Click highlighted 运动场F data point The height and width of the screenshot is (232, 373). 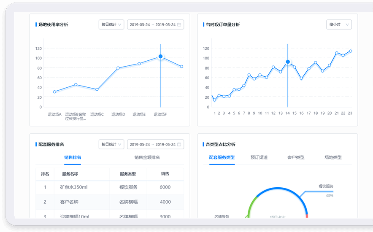(161, 57)
